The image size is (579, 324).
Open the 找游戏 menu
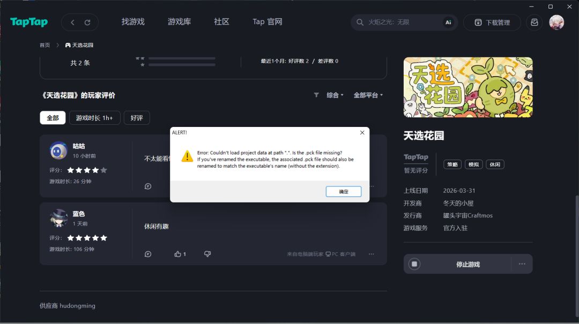133,22
